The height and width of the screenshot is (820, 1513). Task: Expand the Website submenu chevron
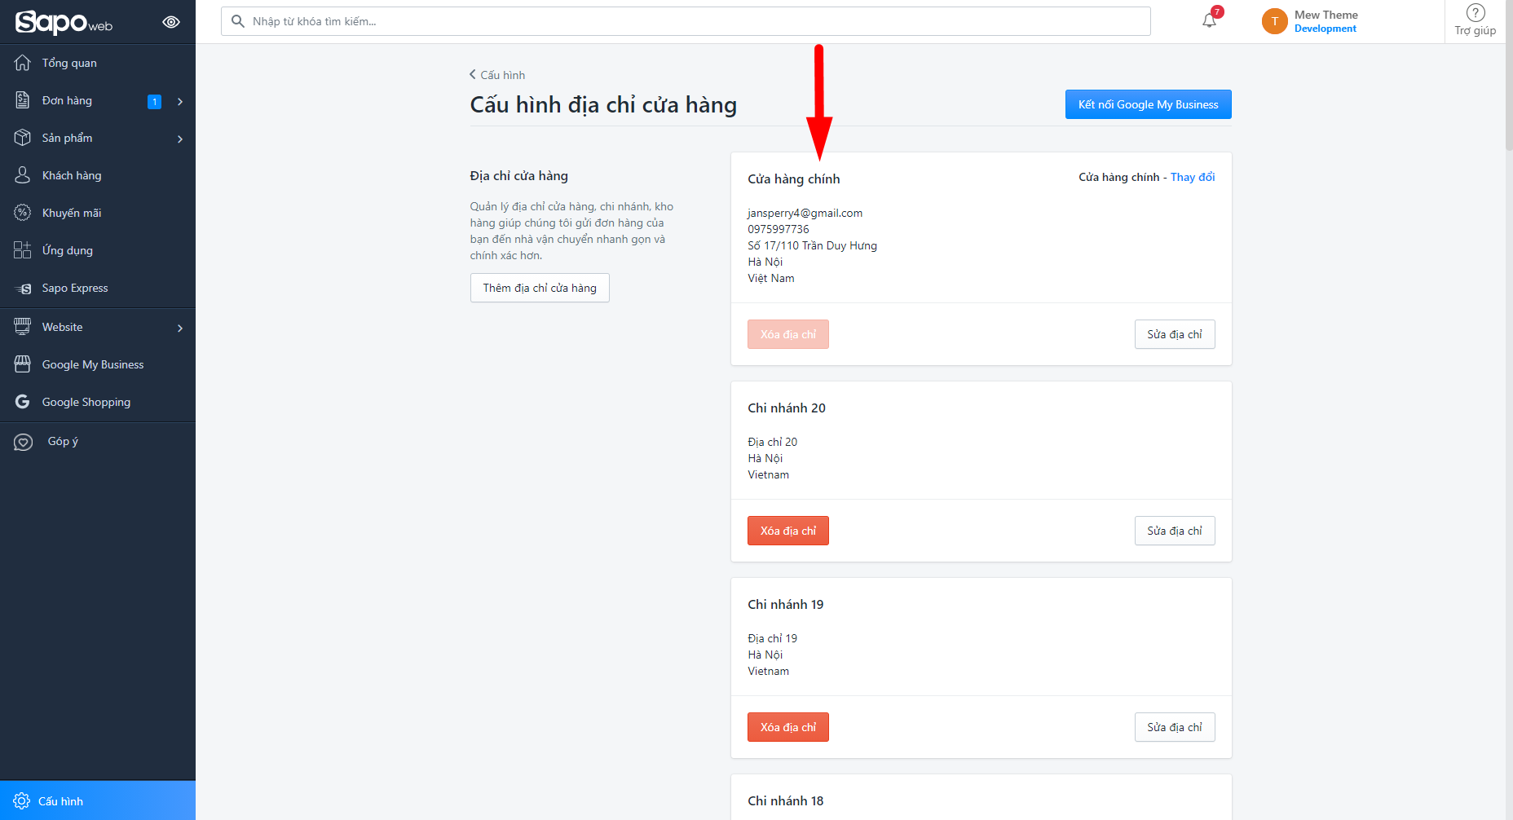[180, 328]
